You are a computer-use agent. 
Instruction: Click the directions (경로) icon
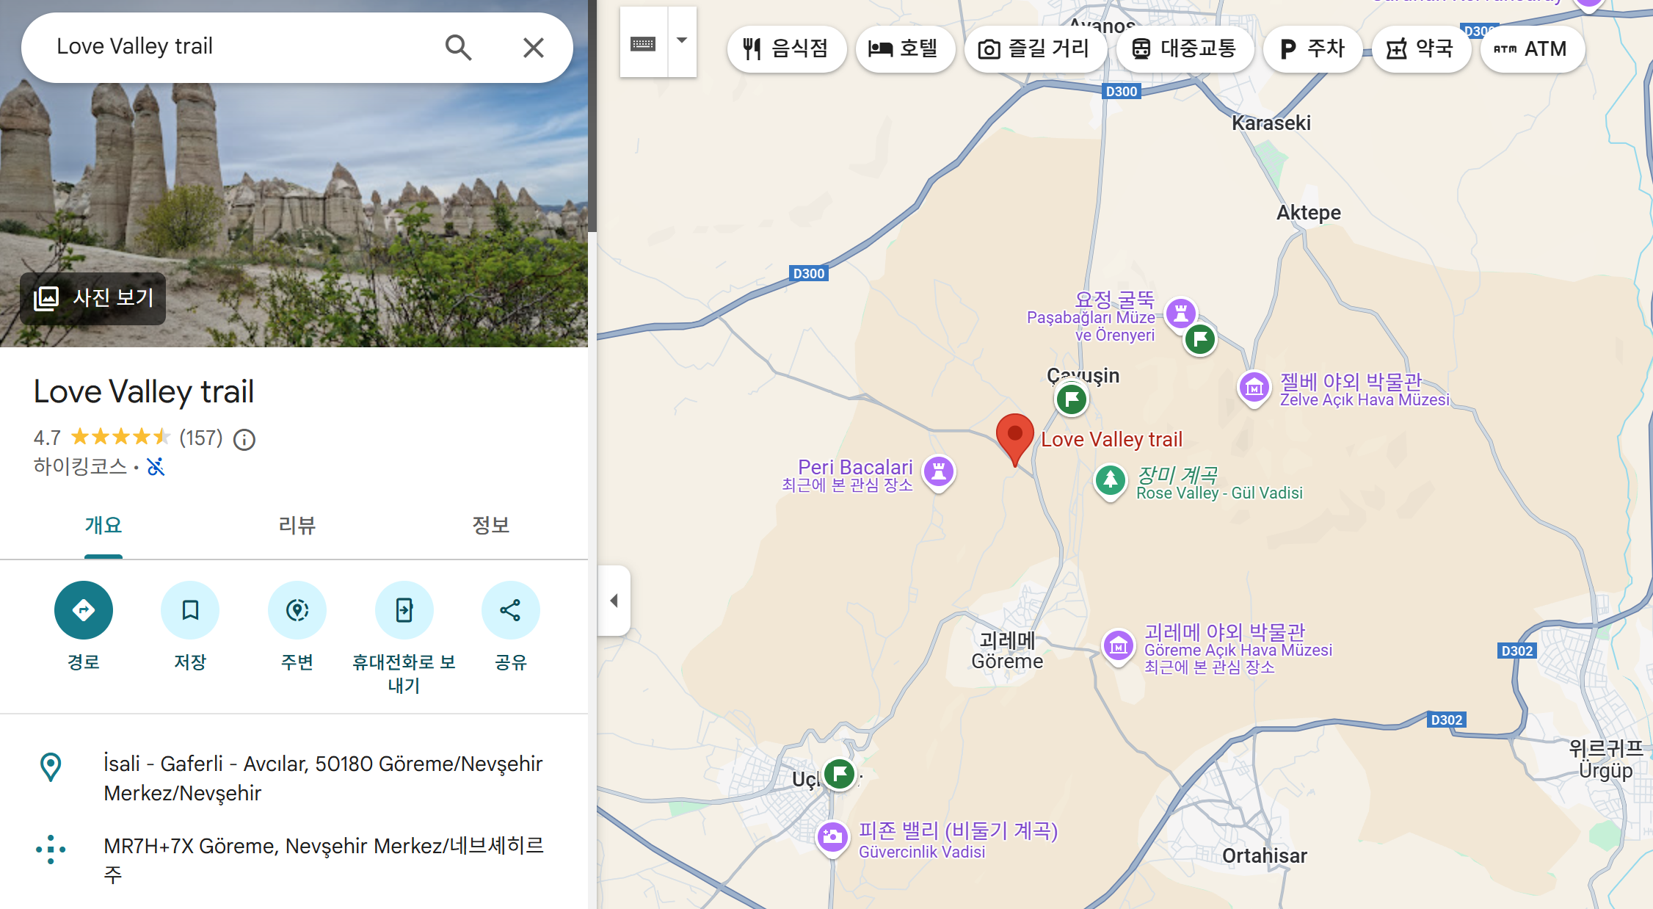[x=84, y=610]
